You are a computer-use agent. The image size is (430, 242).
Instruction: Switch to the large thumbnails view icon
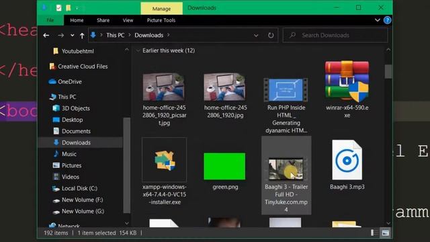click(x=385, y=233)
